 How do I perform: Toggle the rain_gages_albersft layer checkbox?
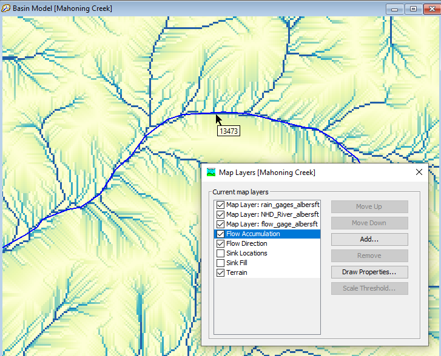[x=221, y=205]
